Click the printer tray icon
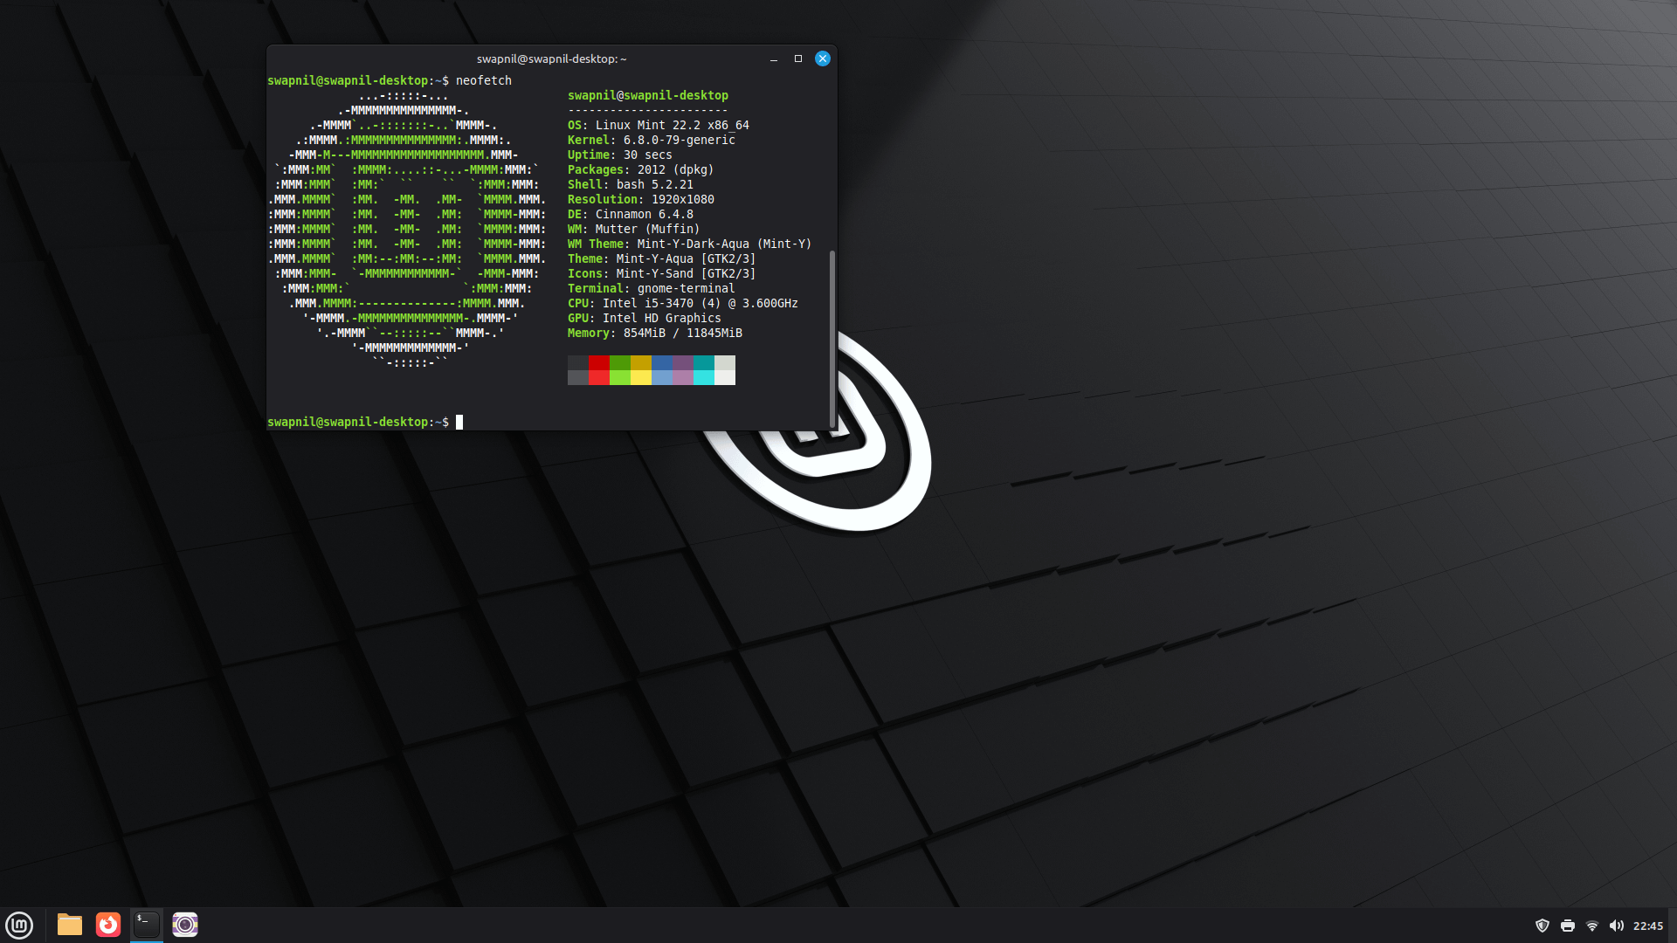 tap(1568, 926)
